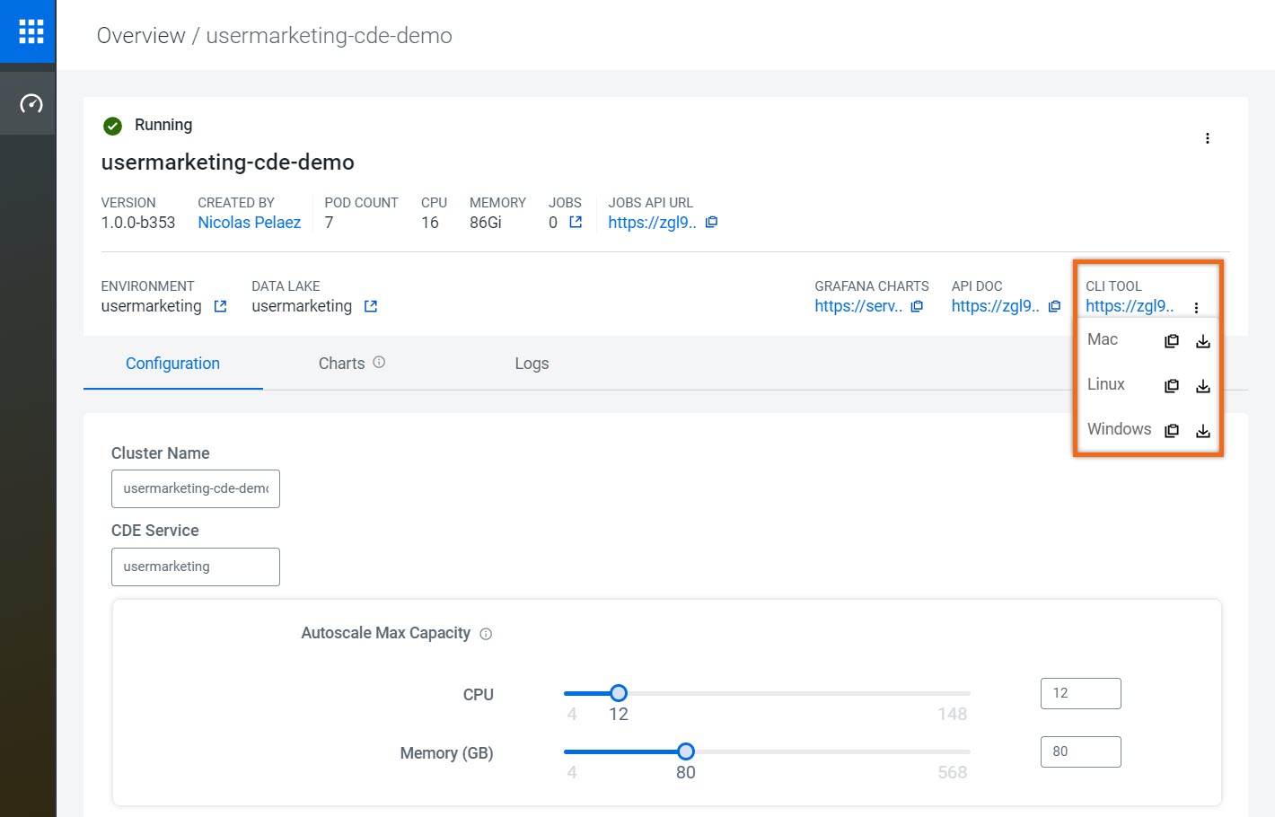Open the Data Lake external link icon
The image size is (1275, 817).
tap(371, 307)
